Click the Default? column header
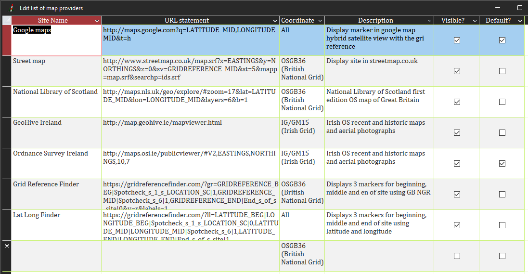Image resolution: width=528 pixels, height=274 pixels. (x=498, y=20)
